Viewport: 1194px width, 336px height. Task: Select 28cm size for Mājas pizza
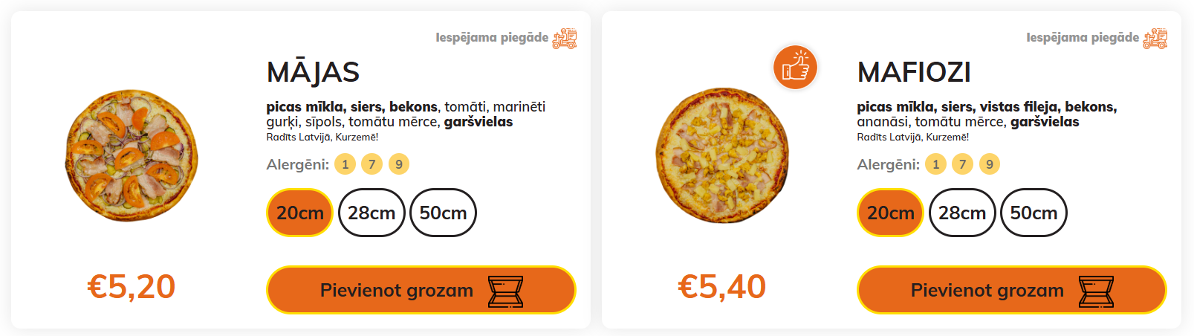pos(371,213)
